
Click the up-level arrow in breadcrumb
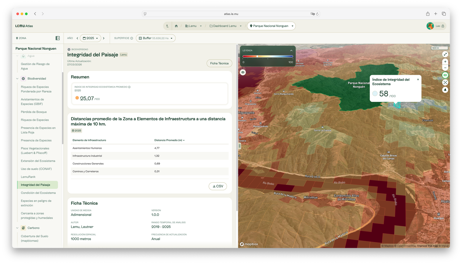point(167,26)
